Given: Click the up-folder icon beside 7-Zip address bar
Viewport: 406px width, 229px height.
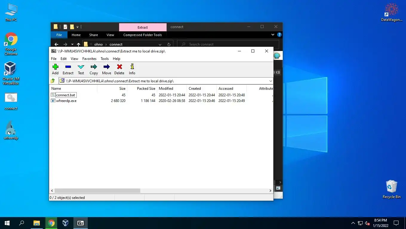Looking at the screenshot, I should [53, 81].
